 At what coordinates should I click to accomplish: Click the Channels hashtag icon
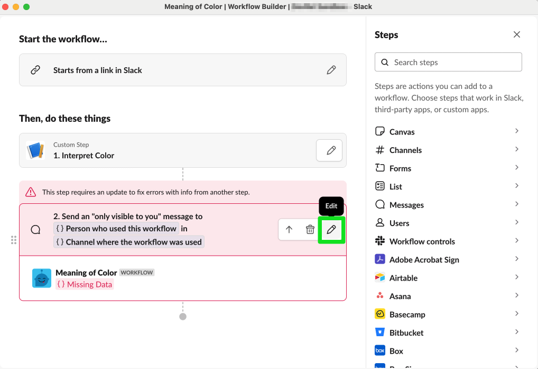pos(381,150)
